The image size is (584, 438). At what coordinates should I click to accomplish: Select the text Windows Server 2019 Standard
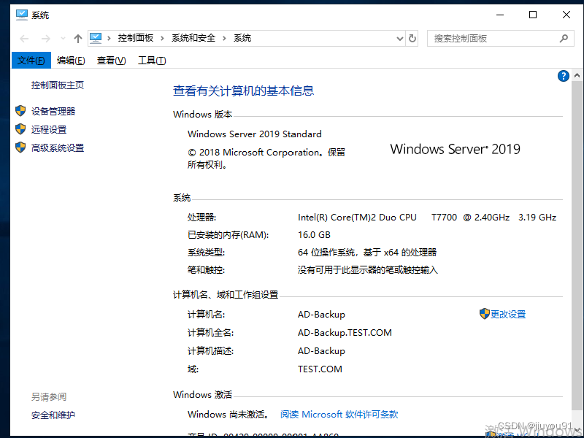[x=255, y=134]
